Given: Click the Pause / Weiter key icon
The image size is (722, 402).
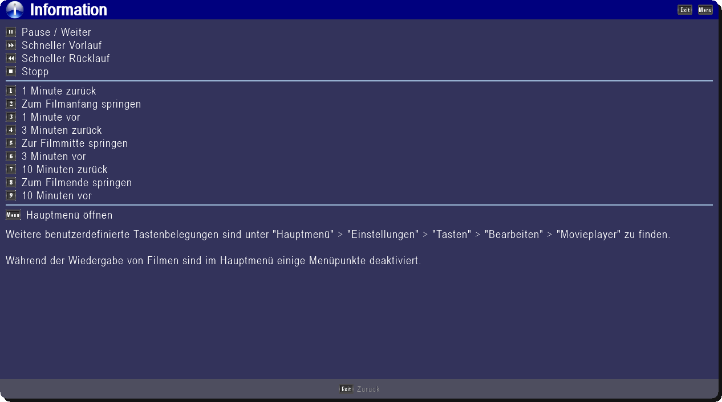Looking at the screenshot, I should tap(11, 32).
